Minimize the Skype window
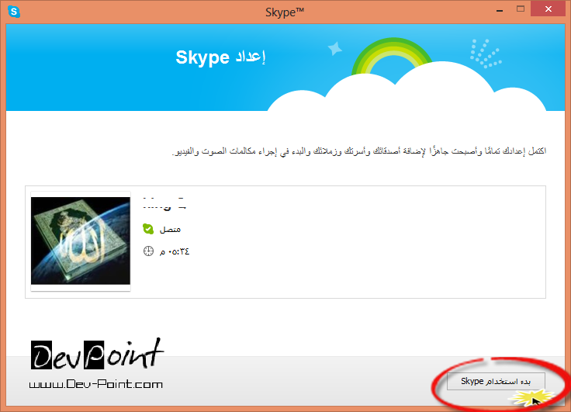Image resolution: width=571 pixels, height=412 pixels. 500,10
